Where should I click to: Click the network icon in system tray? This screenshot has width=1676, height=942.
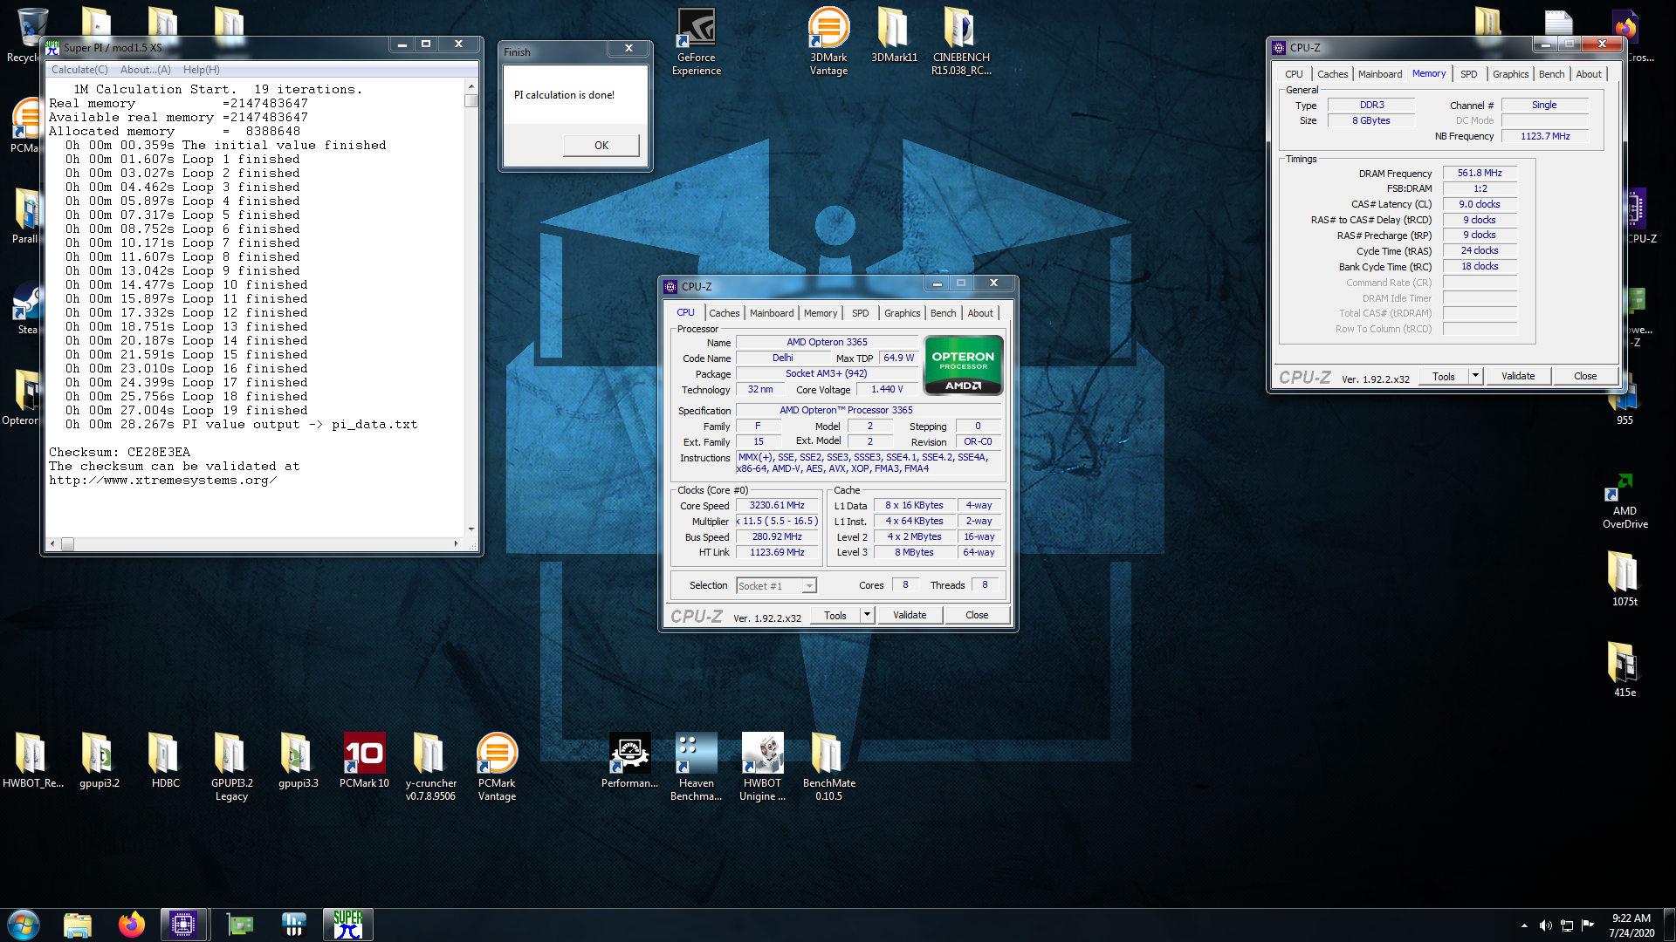click(1567, 925)
